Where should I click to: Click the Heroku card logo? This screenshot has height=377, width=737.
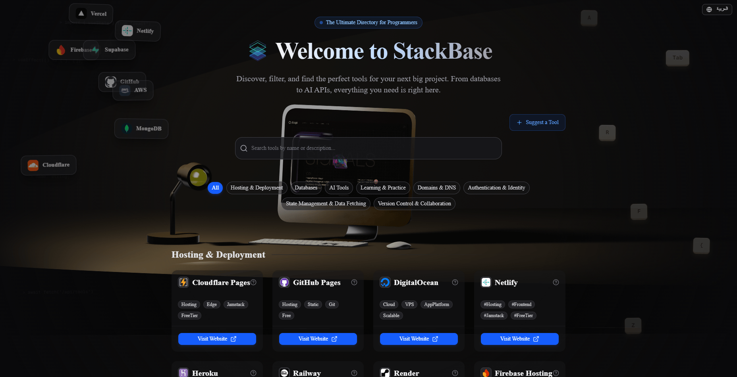pos(183,373)
